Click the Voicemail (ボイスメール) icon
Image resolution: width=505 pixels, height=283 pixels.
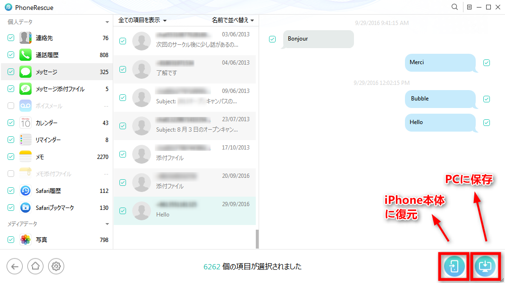click(x=25, y=106)
